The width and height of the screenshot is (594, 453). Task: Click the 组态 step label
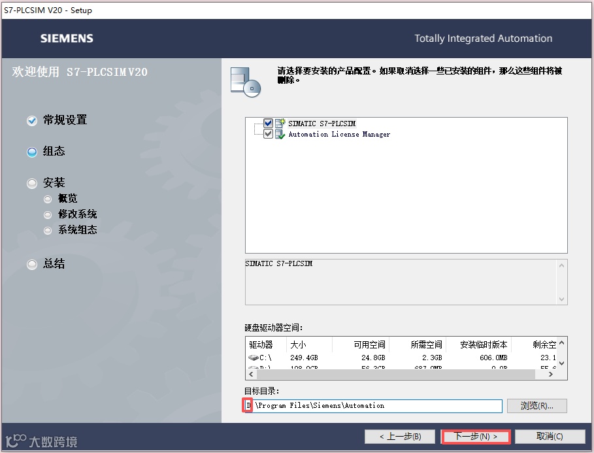pyautogui.click(x=54, y=151)
